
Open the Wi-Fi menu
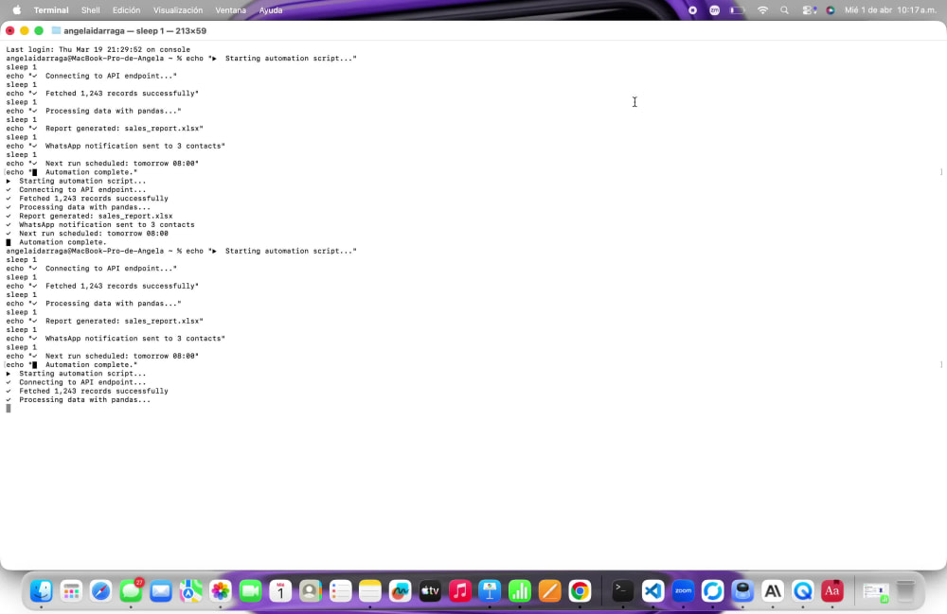pos(762,10)
